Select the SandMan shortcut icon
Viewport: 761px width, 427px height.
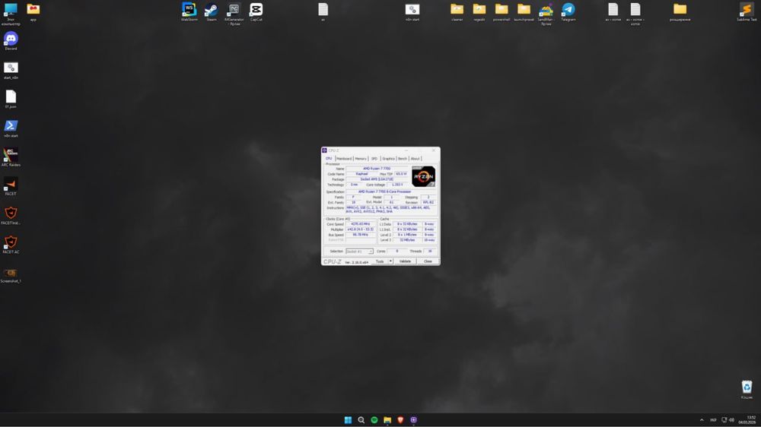click(x=546, y=14)
